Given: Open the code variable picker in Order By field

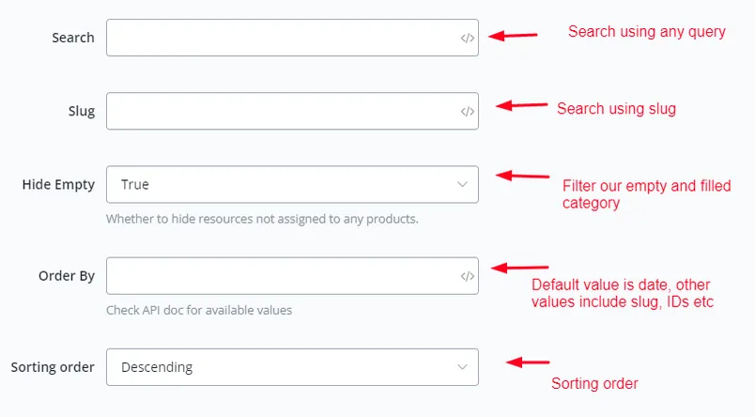Looking at the screenshot, I should [x=467, y=276].
